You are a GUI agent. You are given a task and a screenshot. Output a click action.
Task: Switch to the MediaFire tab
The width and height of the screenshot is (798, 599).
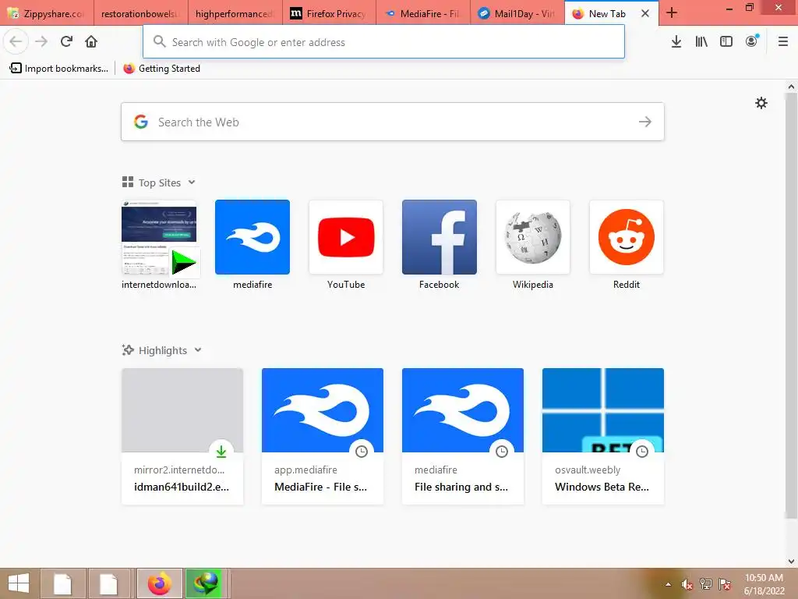(x=423, y=14)
